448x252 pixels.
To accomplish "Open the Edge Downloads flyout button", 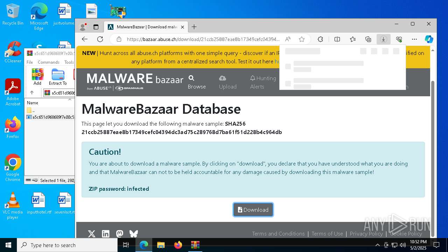I will click(x=384, y=39).
